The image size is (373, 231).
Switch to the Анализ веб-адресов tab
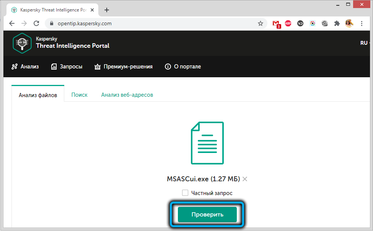point(127,95)
